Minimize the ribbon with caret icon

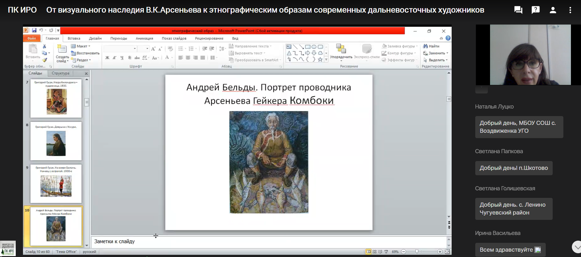pos(441,38)
